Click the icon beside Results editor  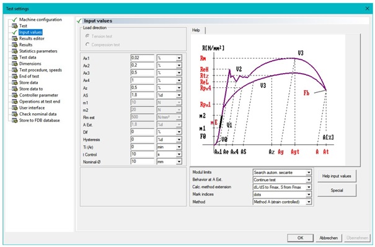click(15, 38)
